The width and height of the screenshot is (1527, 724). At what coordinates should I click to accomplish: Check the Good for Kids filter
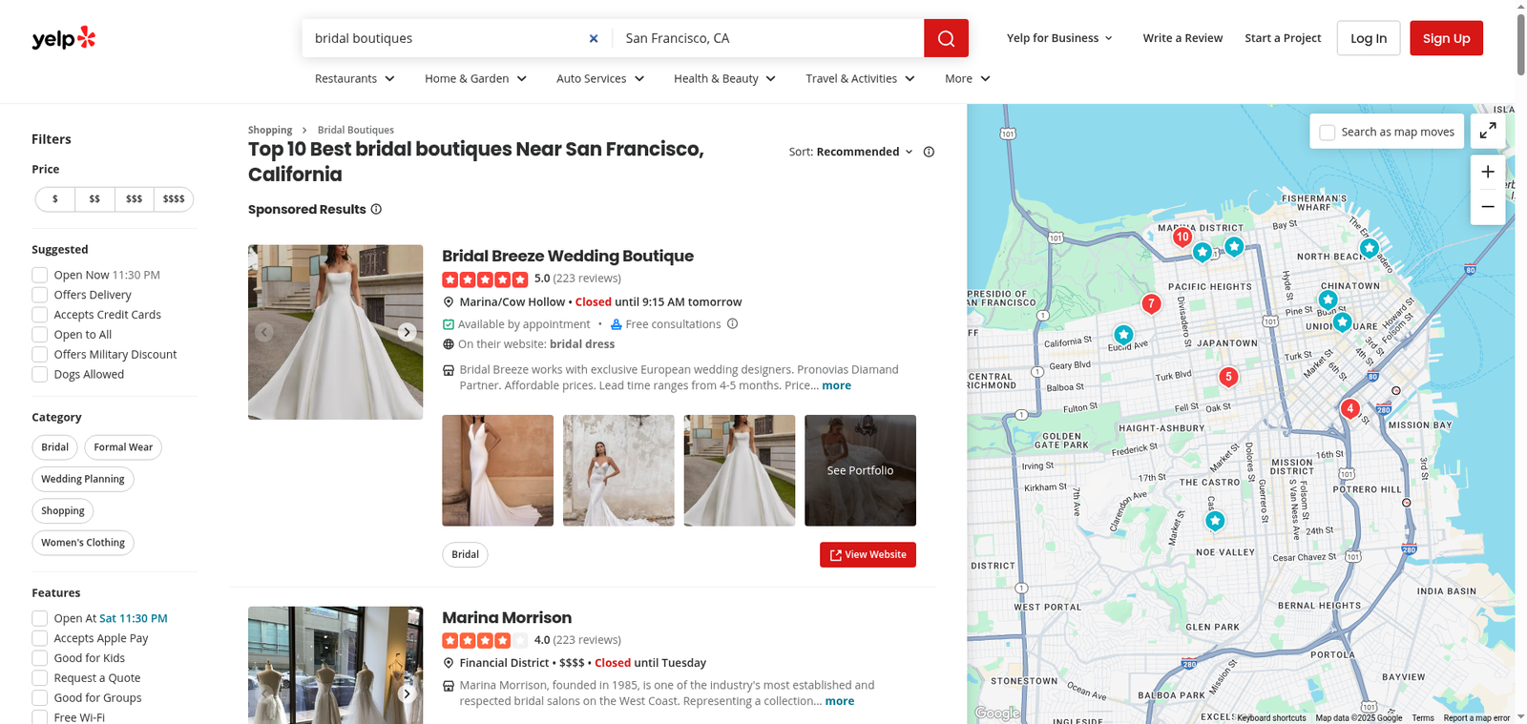40,658
